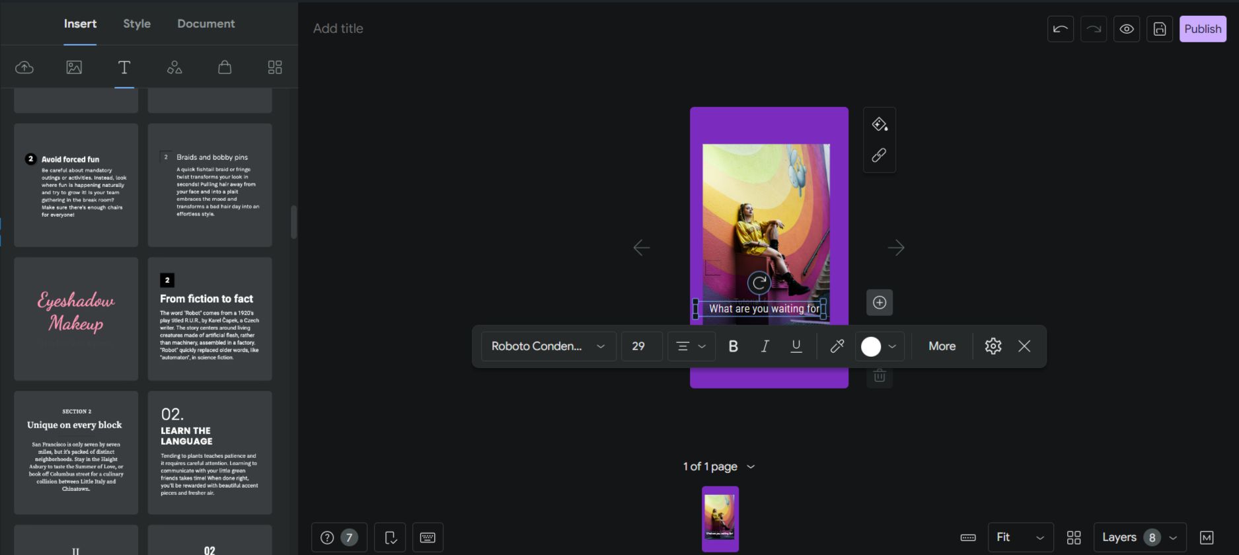This screenshot has width=1239, height=555.
Task: Click the M icon in bottom corner
Action: (x=1207, y=538)
